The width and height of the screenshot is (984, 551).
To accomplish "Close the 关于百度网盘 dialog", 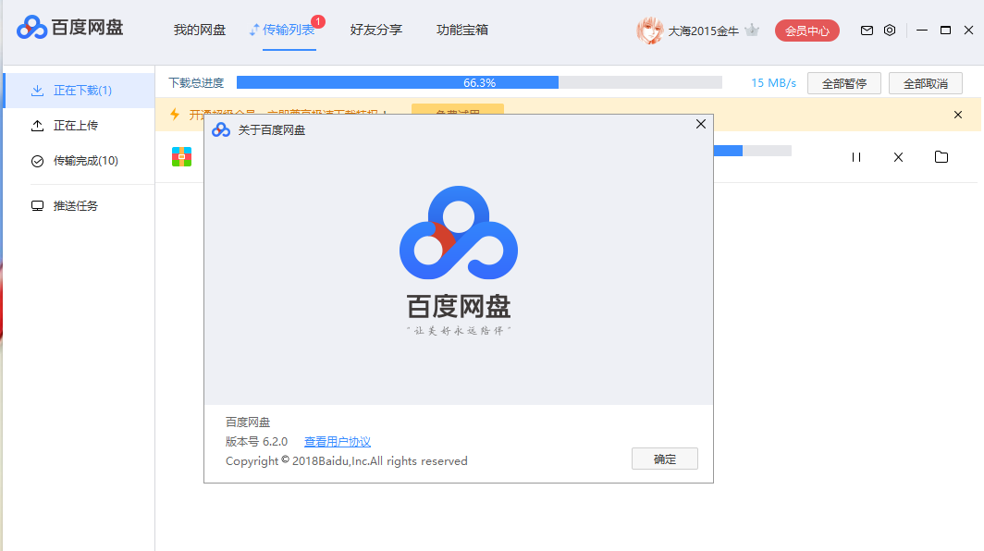I will [x=700, y=124].
